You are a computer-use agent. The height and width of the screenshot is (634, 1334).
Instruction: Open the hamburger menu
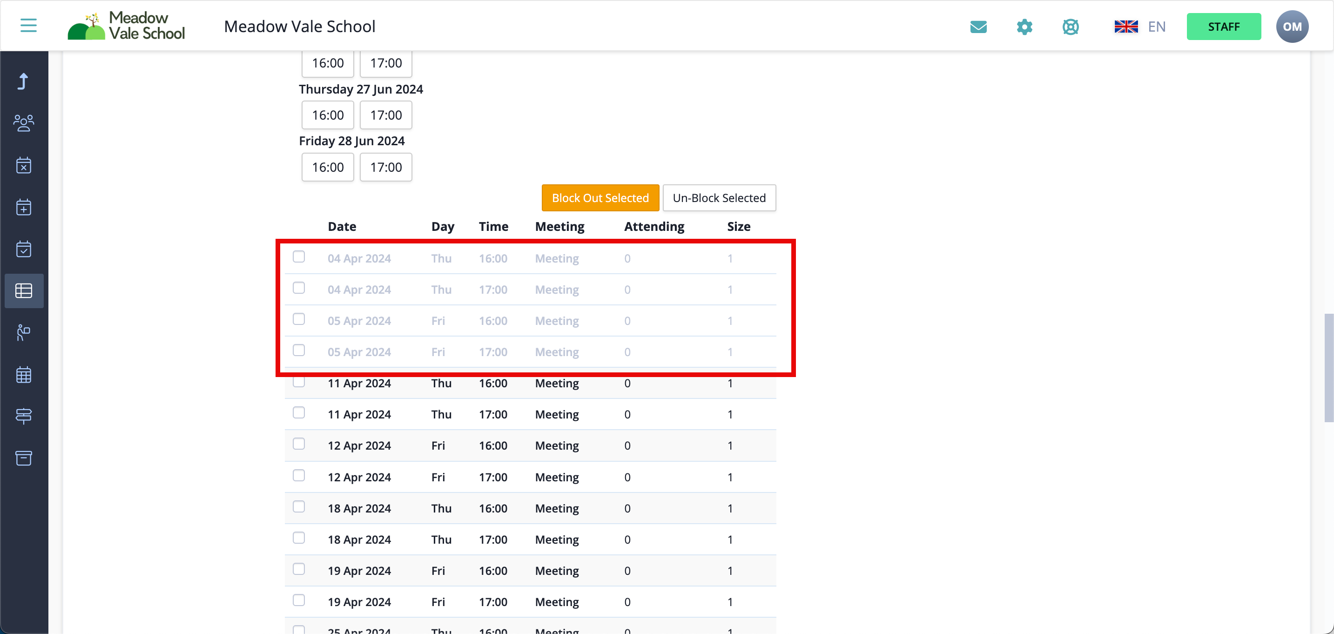(x=28, y=26)
